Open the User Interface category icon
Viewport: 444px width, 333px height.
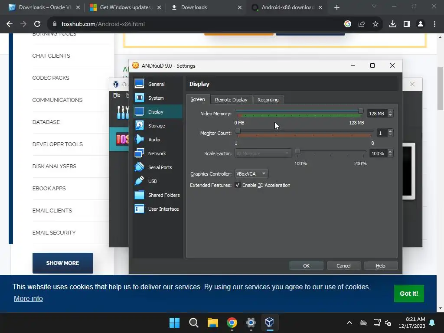tap(139, 209)
